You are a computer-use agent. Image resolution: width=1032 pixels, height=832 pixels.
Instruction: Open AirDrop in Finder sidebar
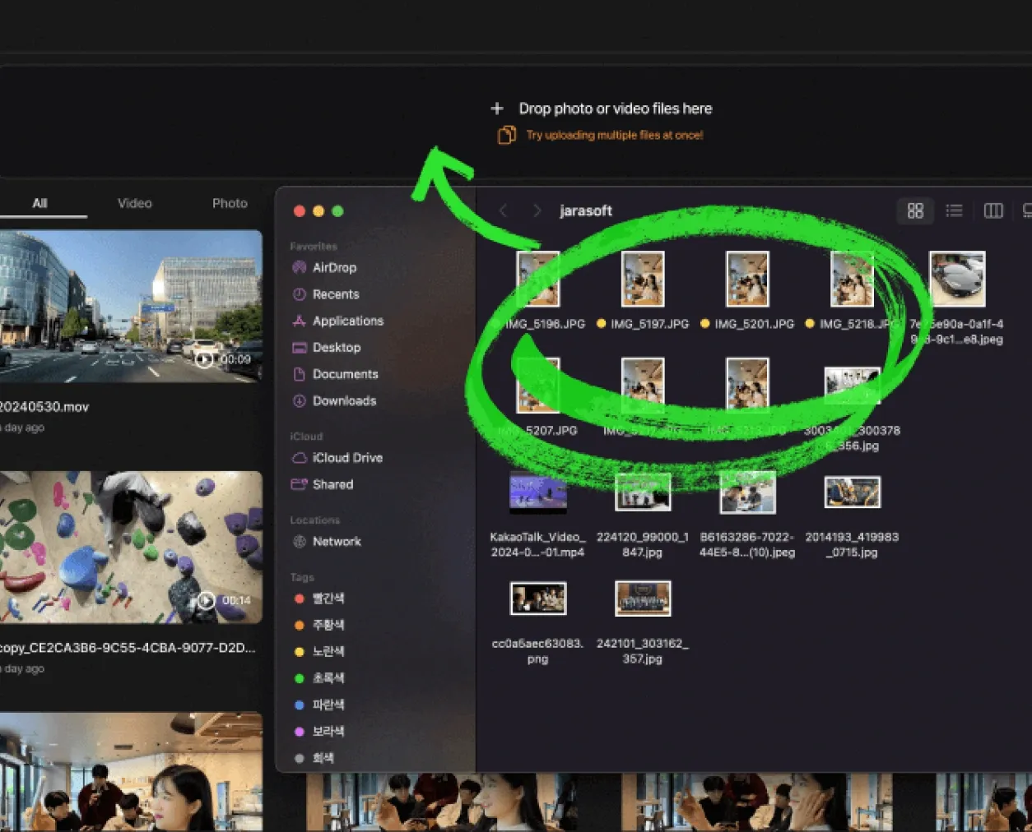point(333,267)
